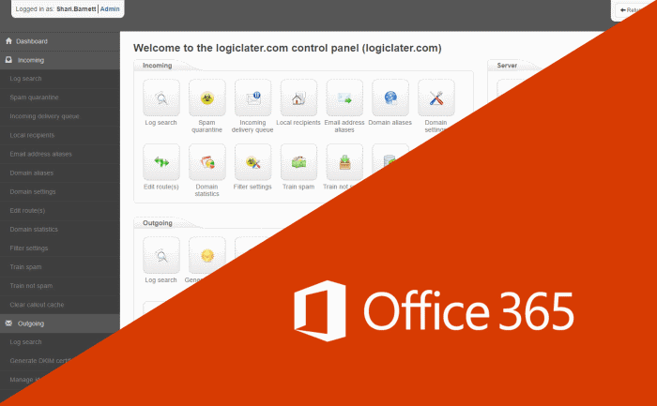This screenshot has height=406, width=657.
Task: Open the Domain settings tools icon
Action: click(435, 98)
